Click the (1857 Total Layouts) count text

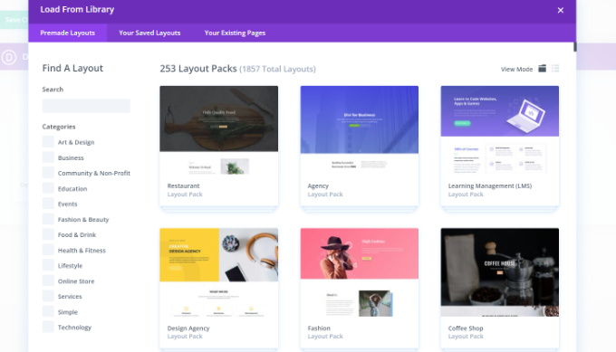[x=277, y=69]
